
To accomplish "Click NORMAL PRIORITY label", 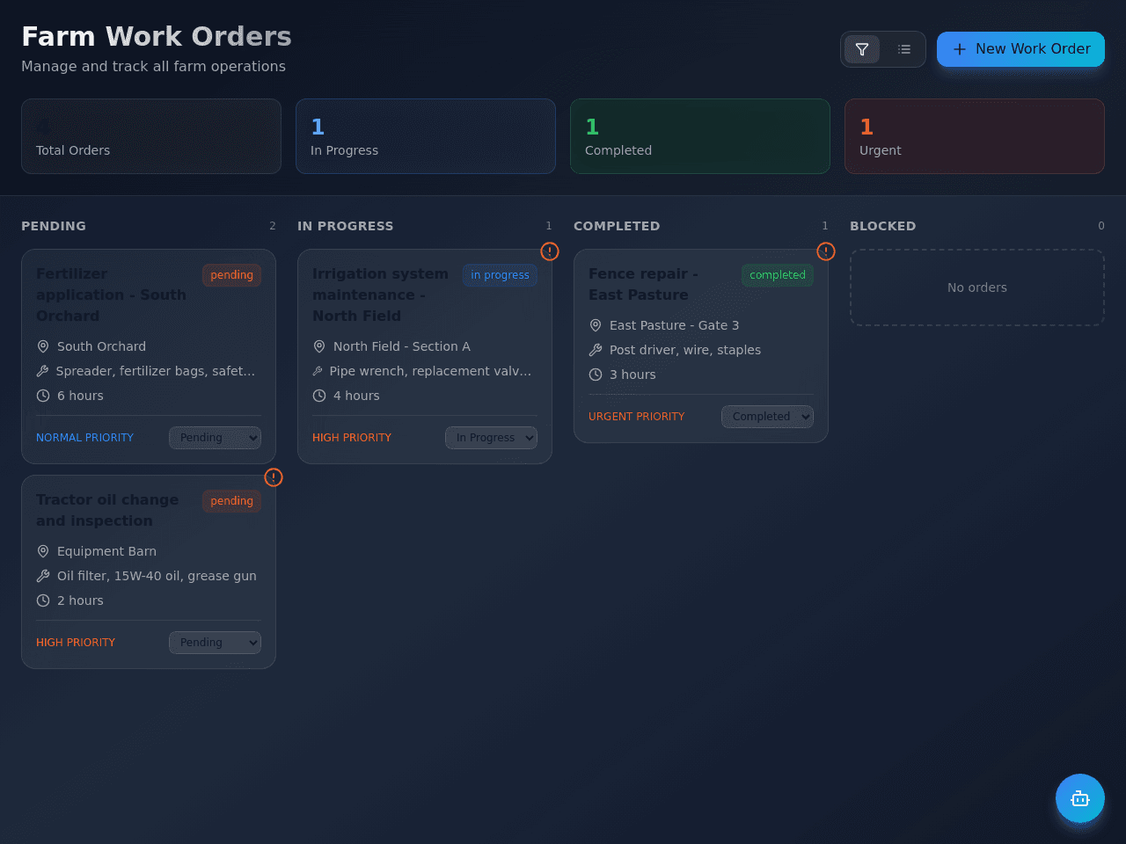I will pyautogui.click(x=84, y=438).
